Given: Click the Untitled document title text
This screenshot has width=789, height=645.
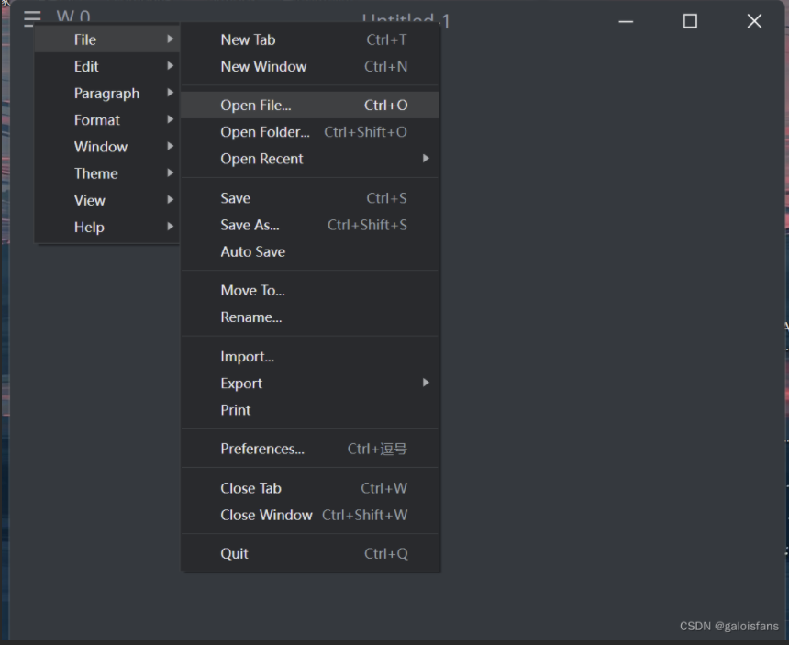Looking at the screenshot, I should pyautogui.click(x=406, y=19).
